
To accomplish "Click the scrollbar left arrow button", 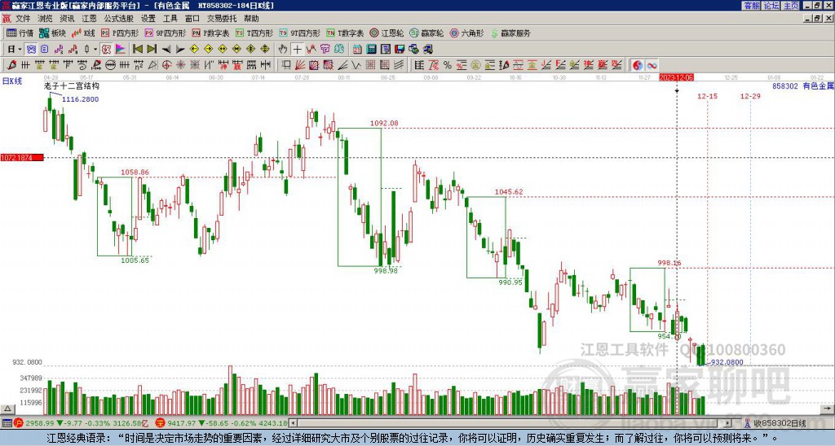I will [292, 423].
